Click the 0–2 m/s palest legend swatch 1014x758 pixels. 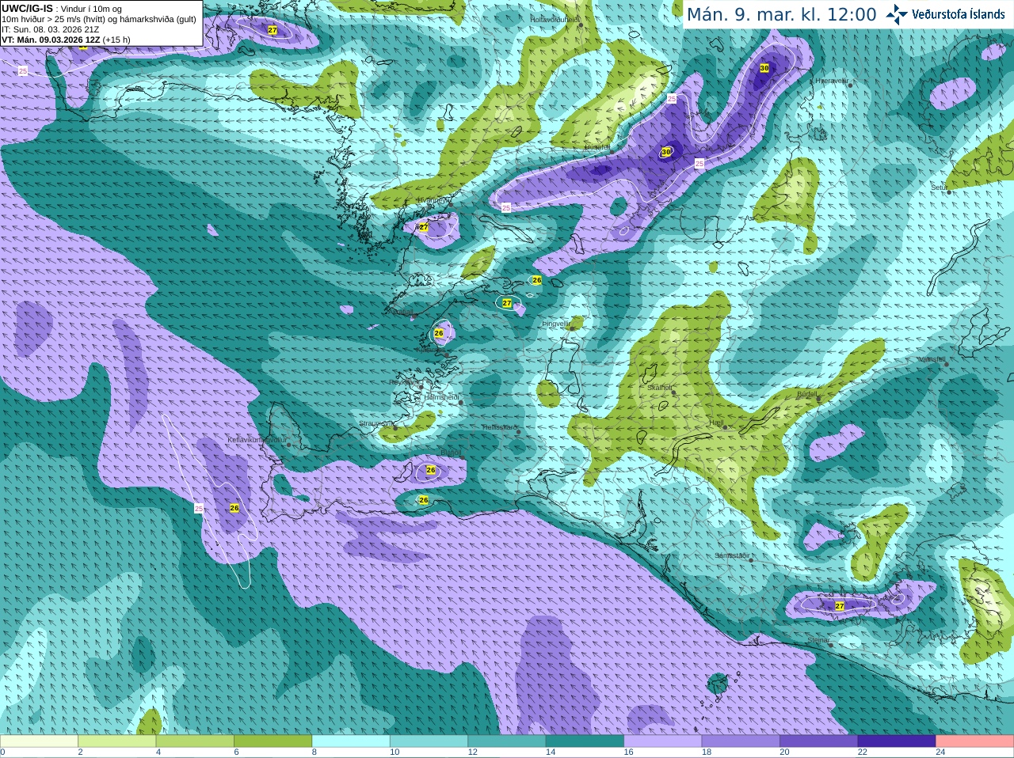[x=39, y=741]
